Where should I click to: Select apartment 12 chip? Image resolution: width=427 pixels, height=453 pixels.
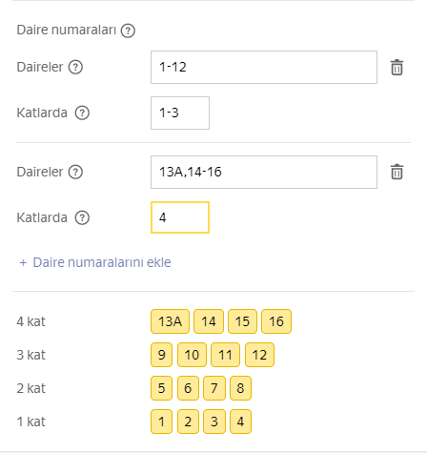click(259, 355)
